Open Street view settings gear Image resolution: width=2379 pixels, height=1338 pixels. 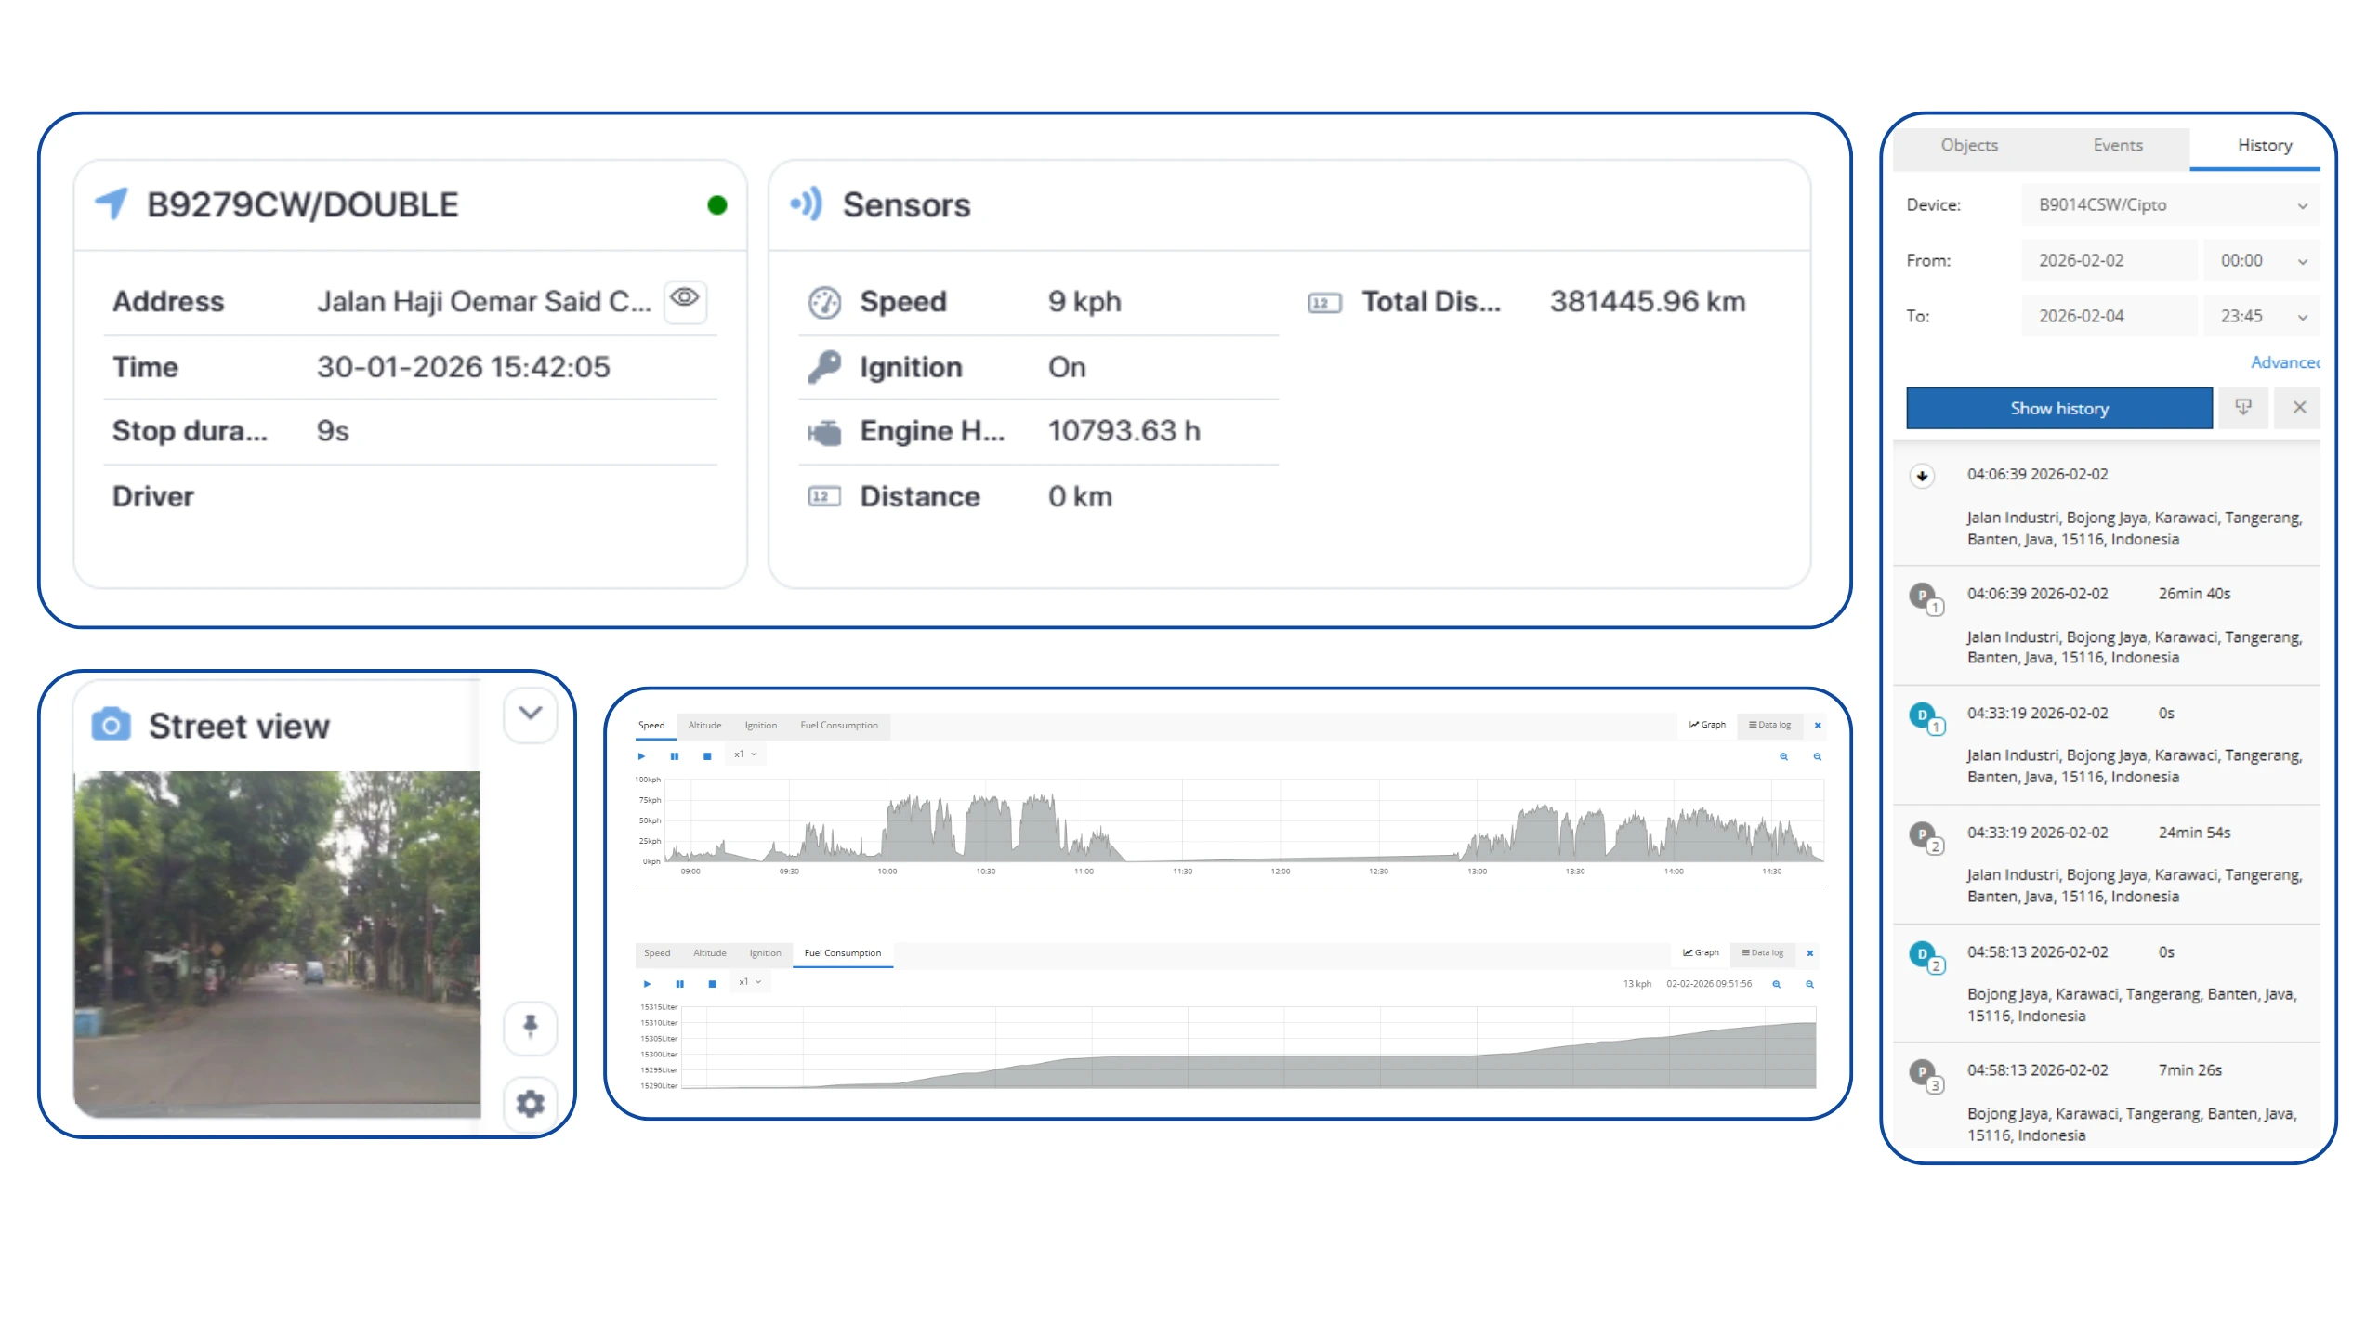coord(530,1103)
